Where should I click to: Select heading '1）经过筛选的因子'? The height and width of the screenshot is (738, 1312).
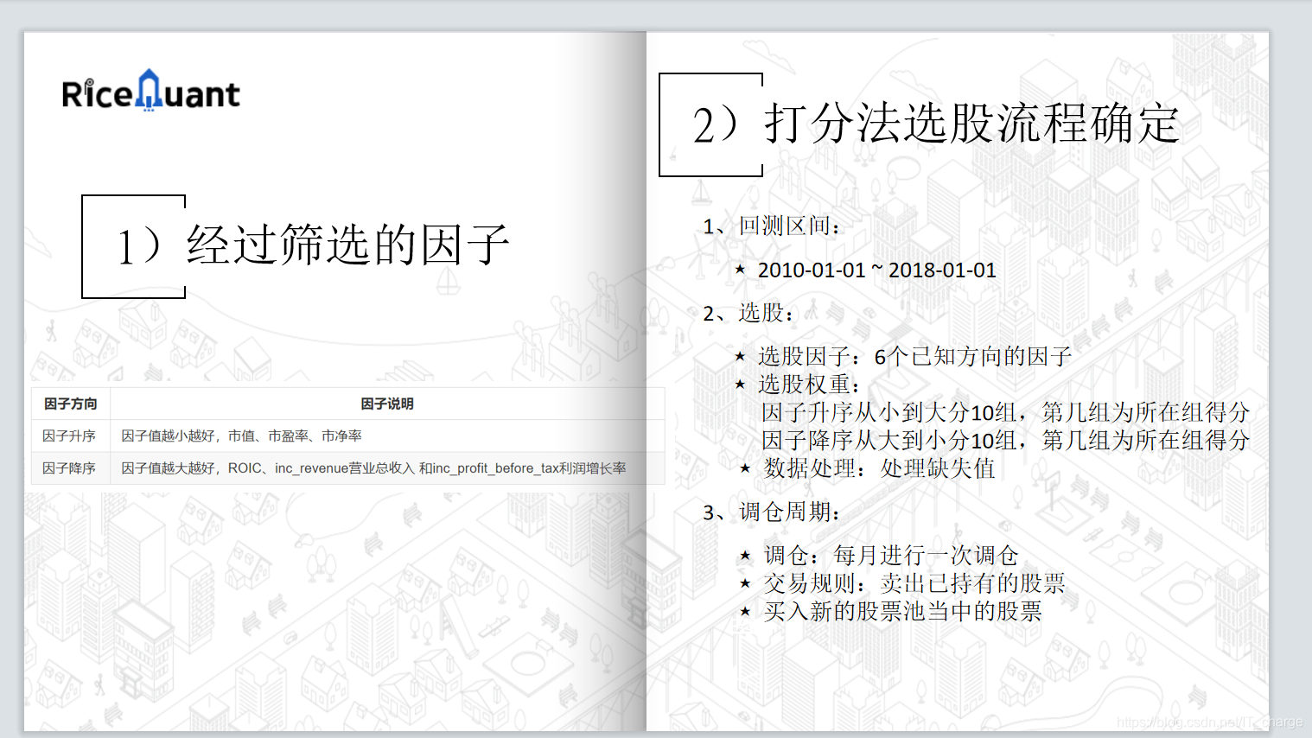[313, 245]
